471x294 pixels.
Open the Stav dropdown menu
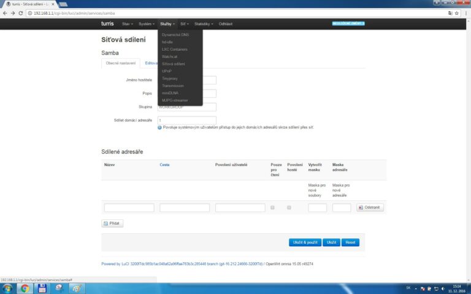(128, 24)
